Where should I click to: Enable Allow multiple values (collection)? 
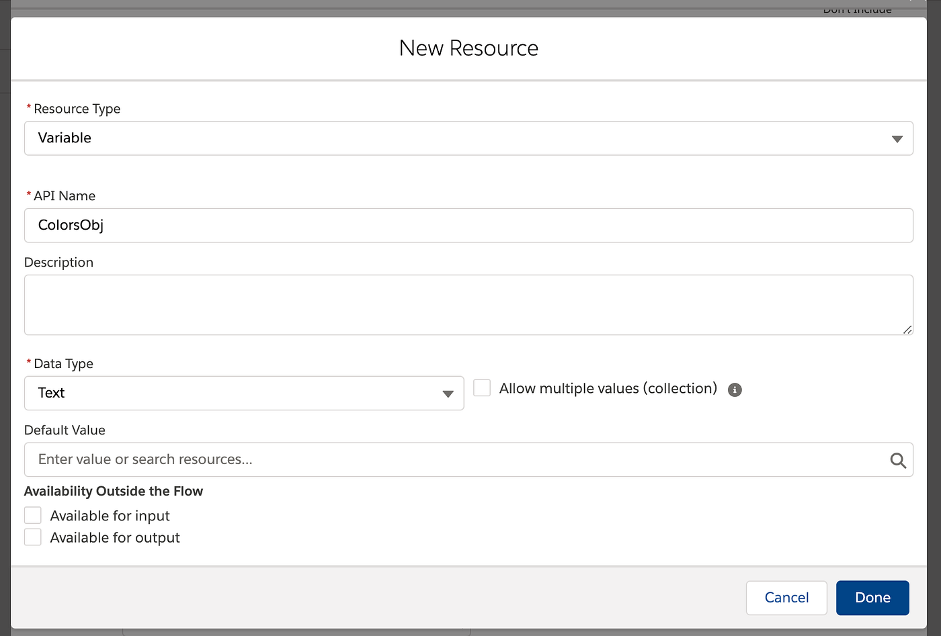coord(482,388)
